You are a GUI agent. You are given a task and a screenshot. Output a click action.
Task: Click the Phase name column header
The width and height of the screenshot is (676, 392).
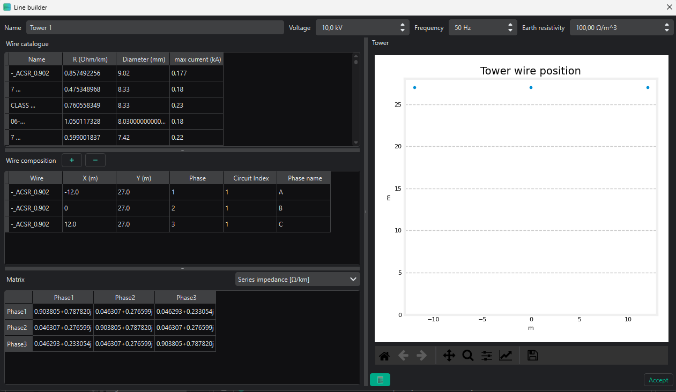pos(304,178)
